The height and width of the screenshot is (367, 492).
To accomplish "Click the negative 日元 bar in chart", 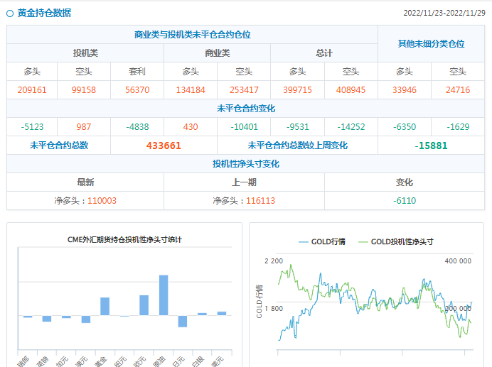I will click(x=183, y=321).
